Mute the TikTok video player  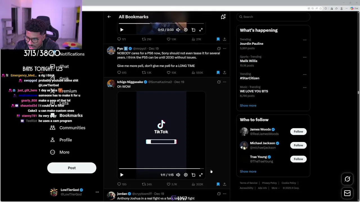click(178, 175)
